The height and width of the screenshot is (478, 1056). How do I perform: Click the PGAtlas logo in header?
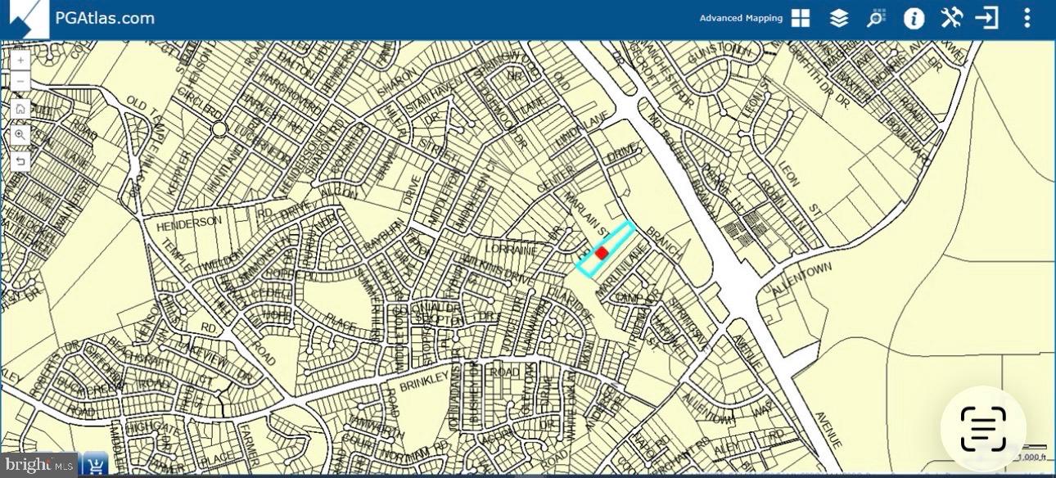pyautogui.click(x=25, y=19)
